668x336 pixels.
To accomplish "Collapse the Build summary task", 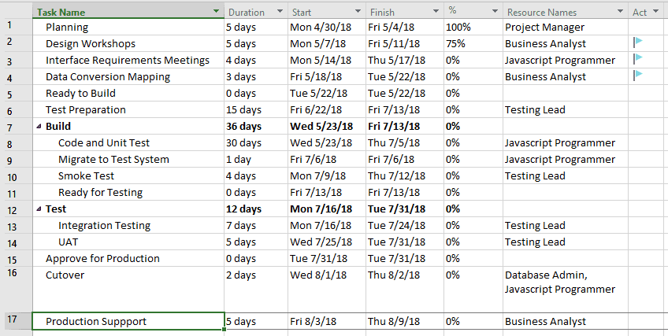I will (x=39, y=127).
